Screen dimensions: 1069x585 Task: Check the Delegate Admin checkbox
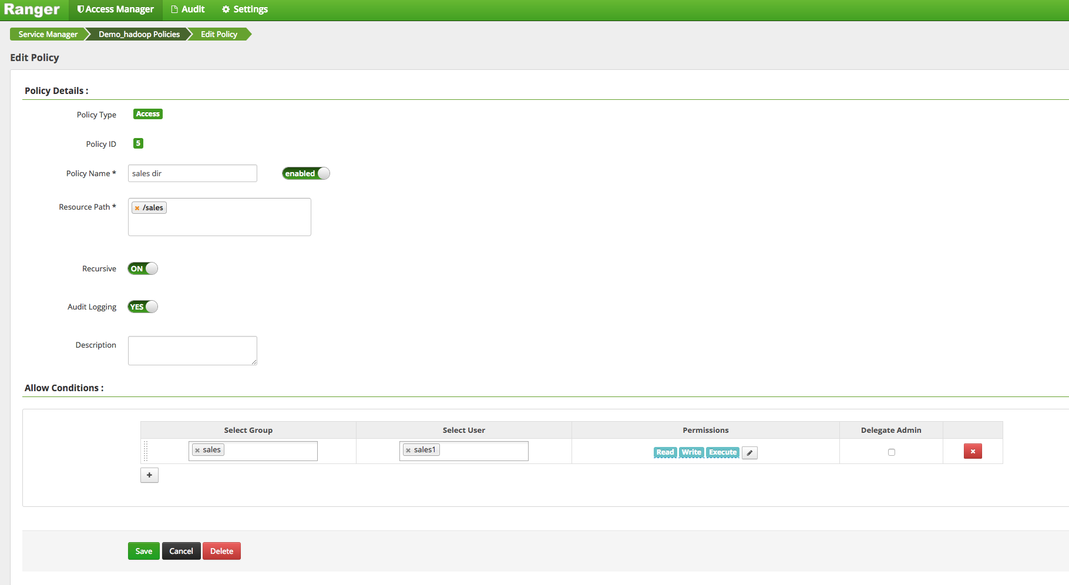[x=892, y=452]
